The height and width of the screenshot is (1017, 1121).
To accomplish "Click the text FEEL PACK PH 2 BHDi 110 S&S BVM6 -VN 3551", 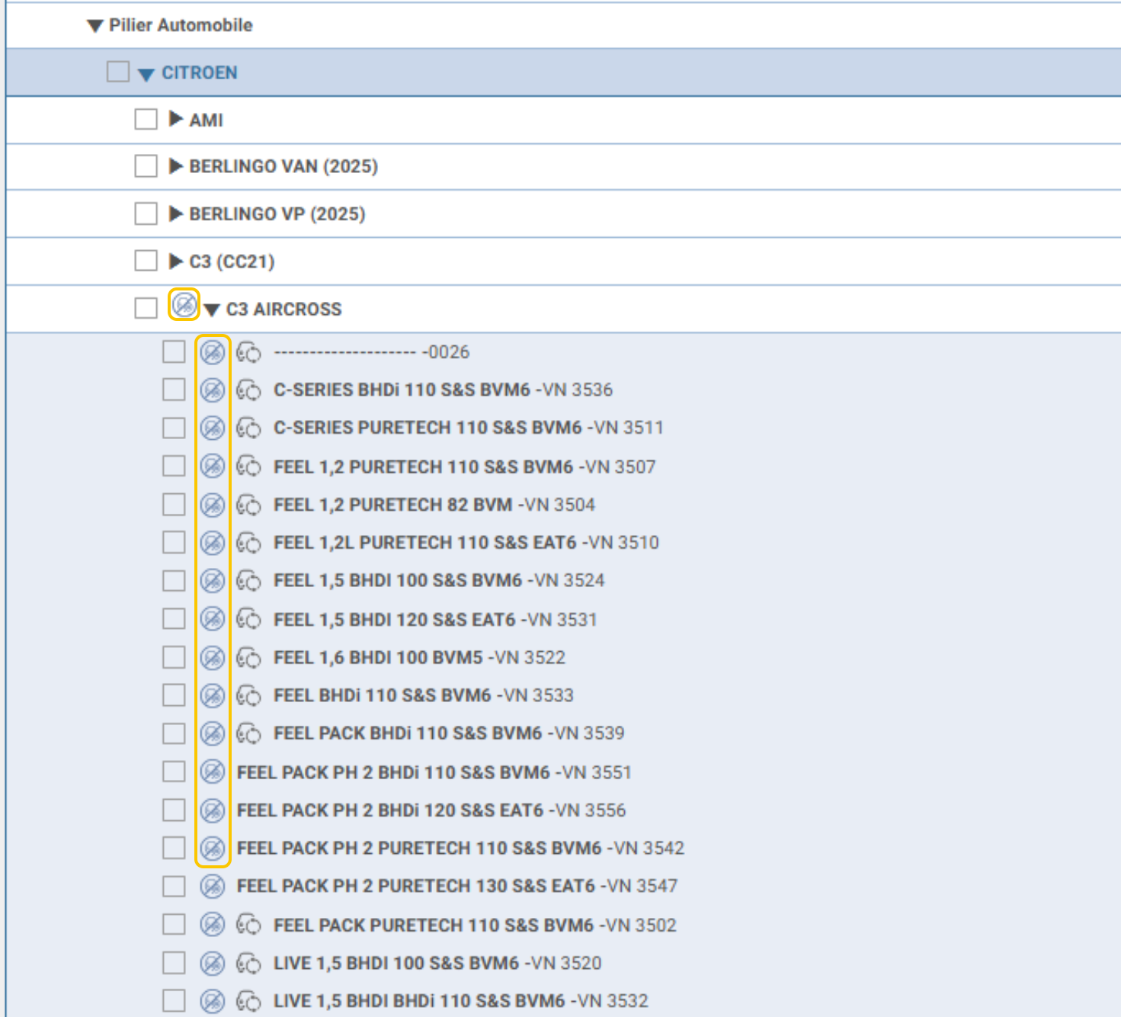I will [434, 772].
